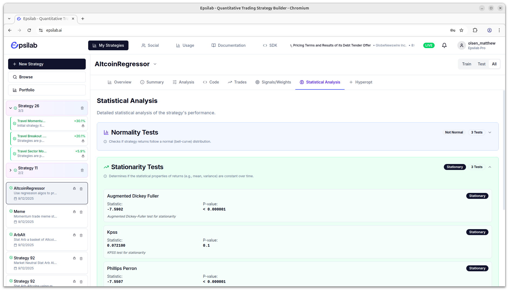The height and width of the screenshot is (291, 509).
Task: Open the Documentation link
Action: click(229, 45)
